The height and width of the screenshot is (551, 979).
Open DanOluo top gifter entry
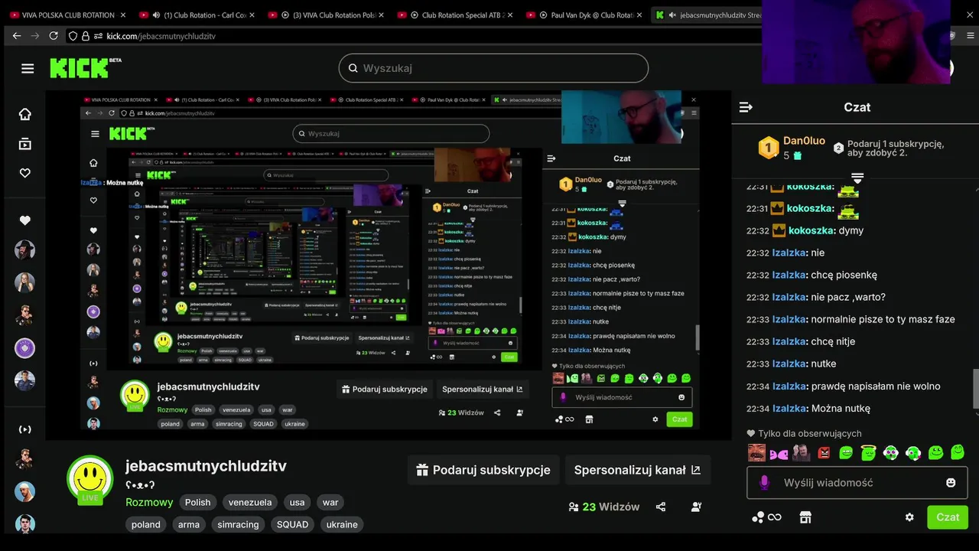click(792, 148)
